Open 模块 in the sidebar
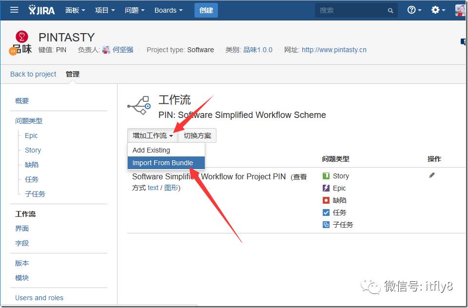The image size is (468, 308). click(x=22, y=278)
